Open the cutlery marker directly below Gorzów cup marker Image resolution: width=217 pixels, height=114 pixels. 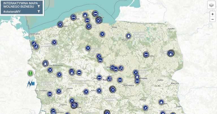50,70
